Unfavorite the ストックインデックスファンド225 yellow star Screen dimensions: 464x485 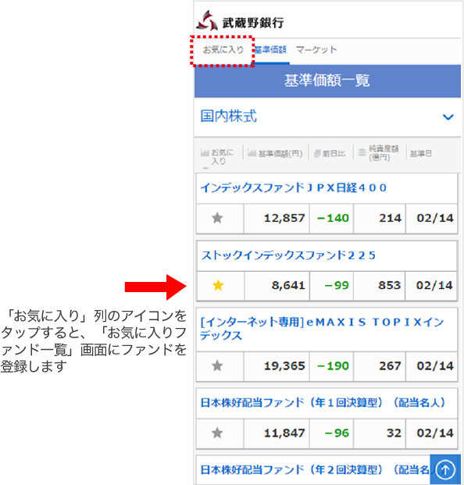click(218, 285)
